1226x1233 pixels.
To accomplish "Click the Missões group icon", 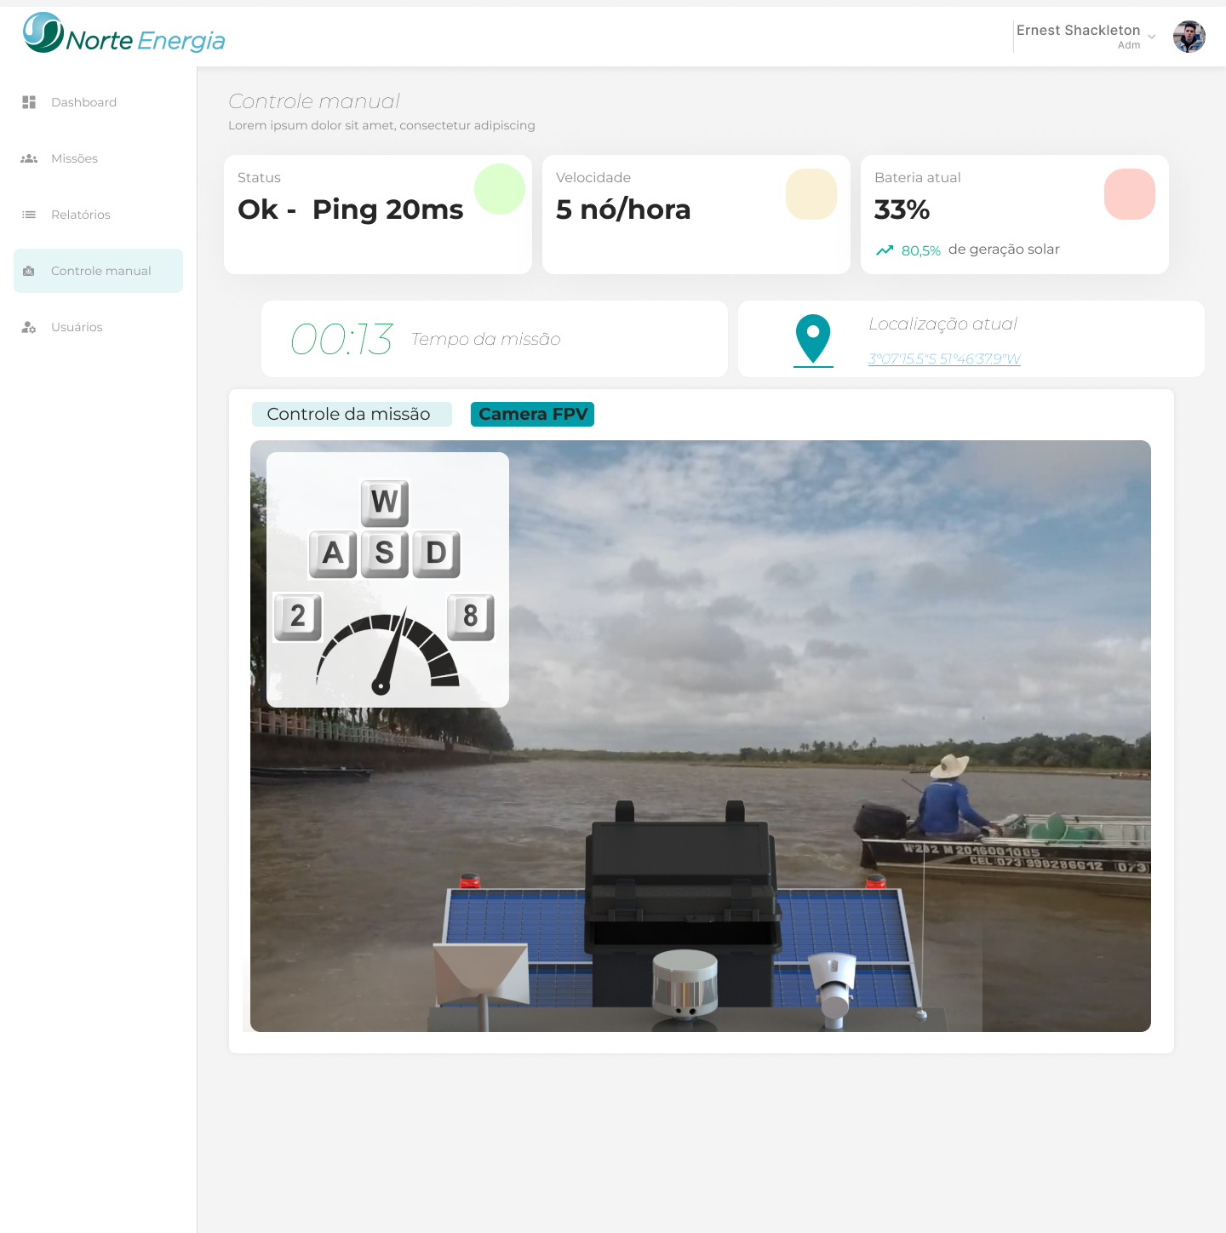I will (x=29, y=158).
